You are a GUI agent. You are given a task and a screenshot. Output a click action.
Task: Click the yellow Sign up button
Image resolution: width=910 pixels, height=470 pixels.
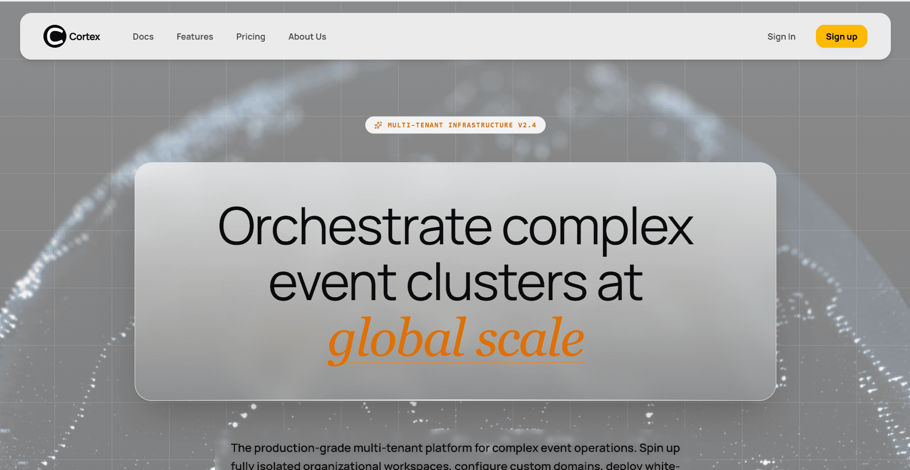842,36
